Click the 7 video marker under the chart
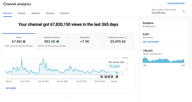 [117, 77]
